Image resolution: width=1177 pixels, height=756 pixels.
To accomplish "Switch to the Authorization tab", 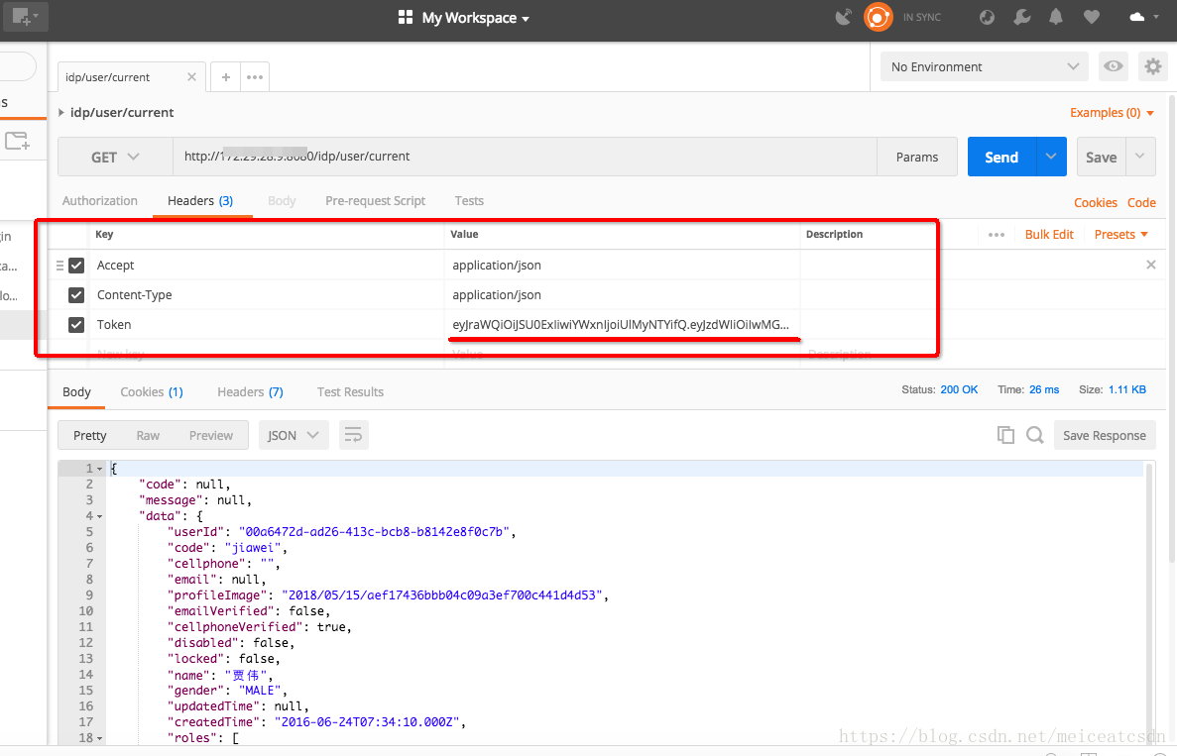I will click(100, 201).
